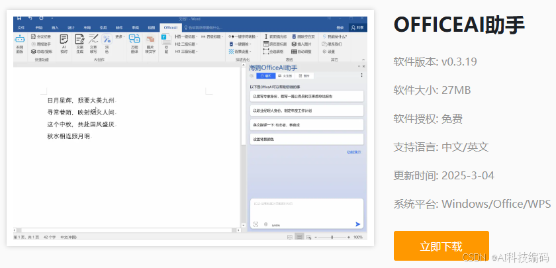This screenshot has width=556, height=268.
Task: Click the blue send arrow icon
Action: [x=358, y=224]
